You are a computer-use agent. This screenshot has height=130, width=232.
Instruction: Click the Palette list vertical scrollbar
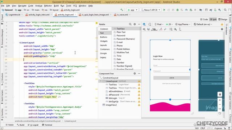coord(140,43)
